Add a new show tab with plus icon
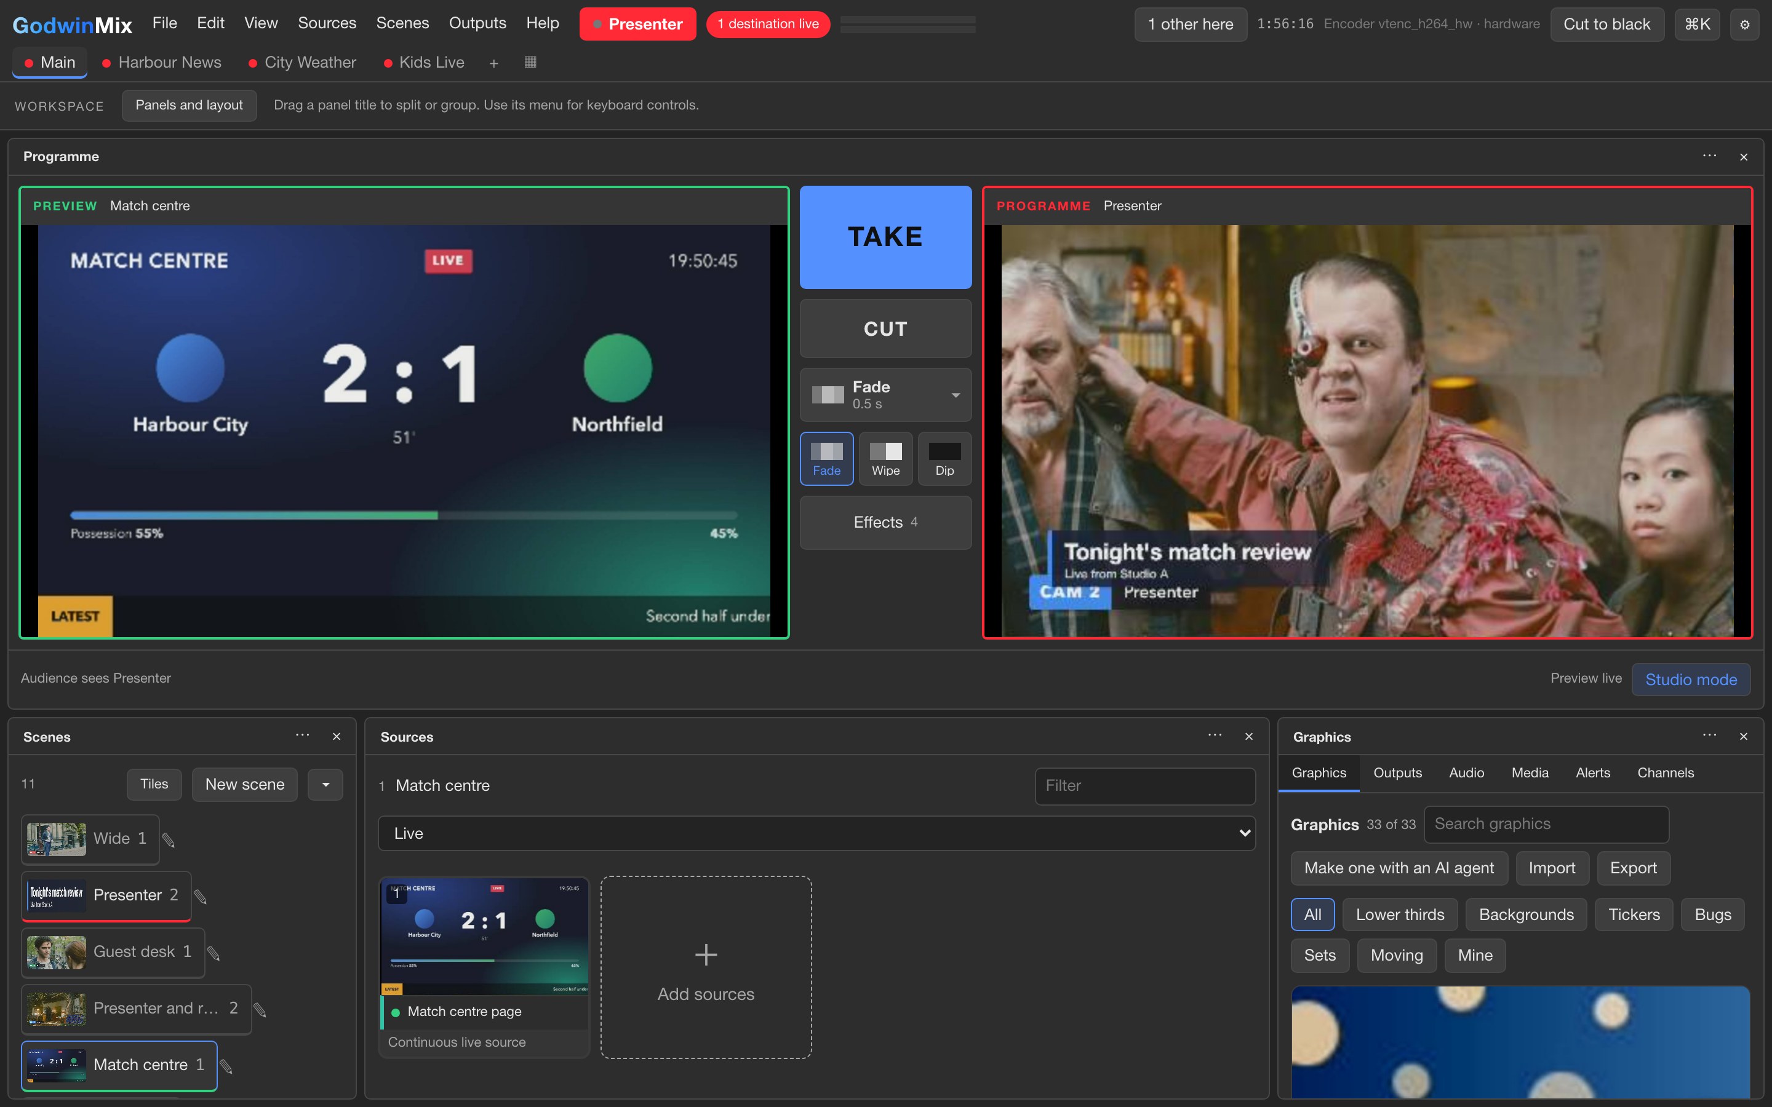This screenshot has height=1107, width=1772. point(493,63)
